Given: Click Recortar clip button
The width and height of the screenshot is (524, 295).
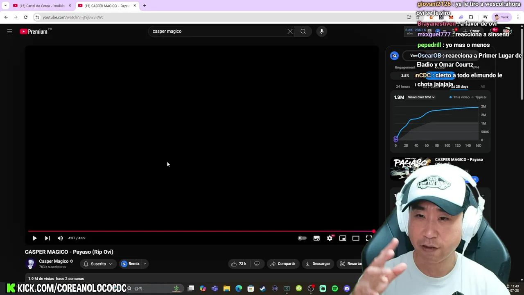Looking at the screenshot, I should point(351,264).
